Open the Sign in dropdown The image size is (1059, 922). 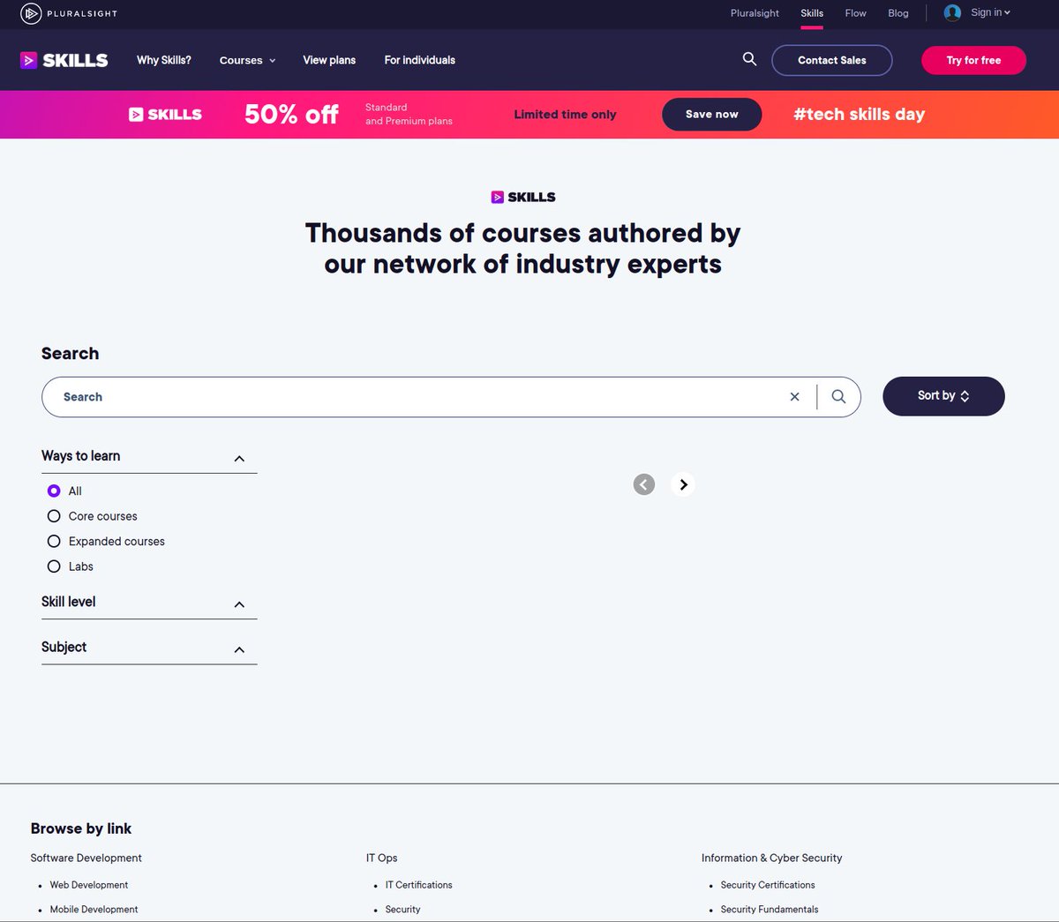point(990,12)
